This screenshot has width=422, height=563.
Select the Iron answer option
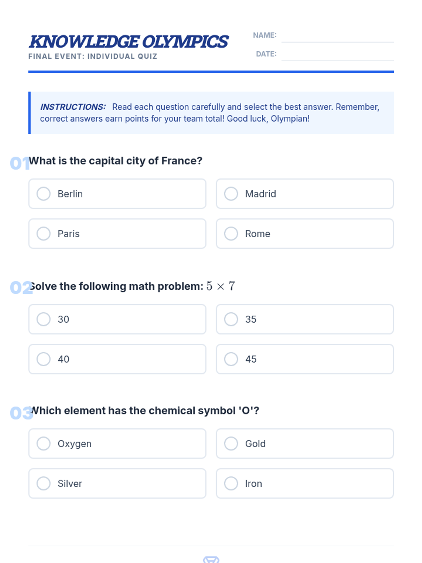tap(231, 483)
